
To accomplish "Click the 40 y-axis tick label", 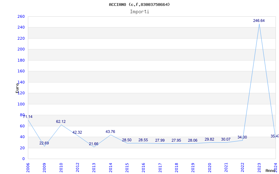I will (22, 137).
